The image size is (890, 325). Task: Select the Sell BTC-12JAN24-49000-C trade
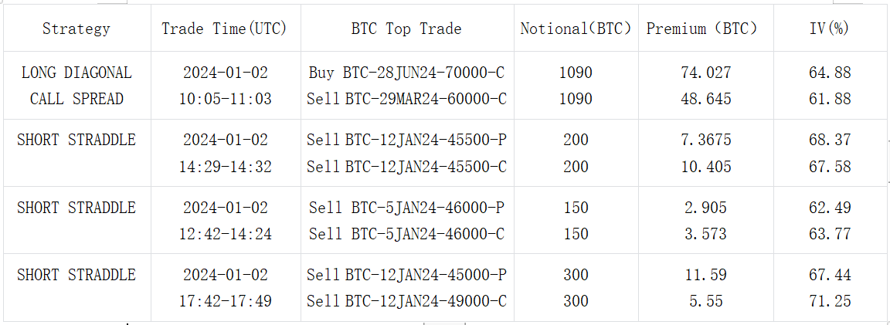pos(406,301)
